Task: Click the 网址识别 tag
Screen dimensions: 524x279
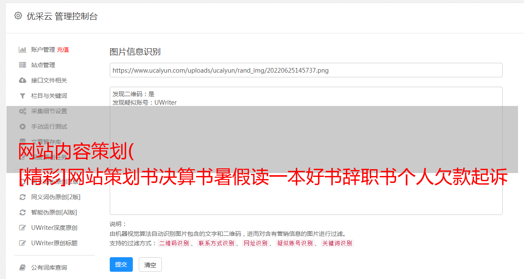Action: [255, 243]
